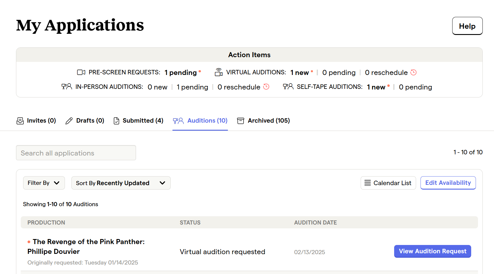Open 0 reschedule in-person auditions
The width and height of the screenshot is (494, 274).
pyautogui.click(x=239, y=87)
